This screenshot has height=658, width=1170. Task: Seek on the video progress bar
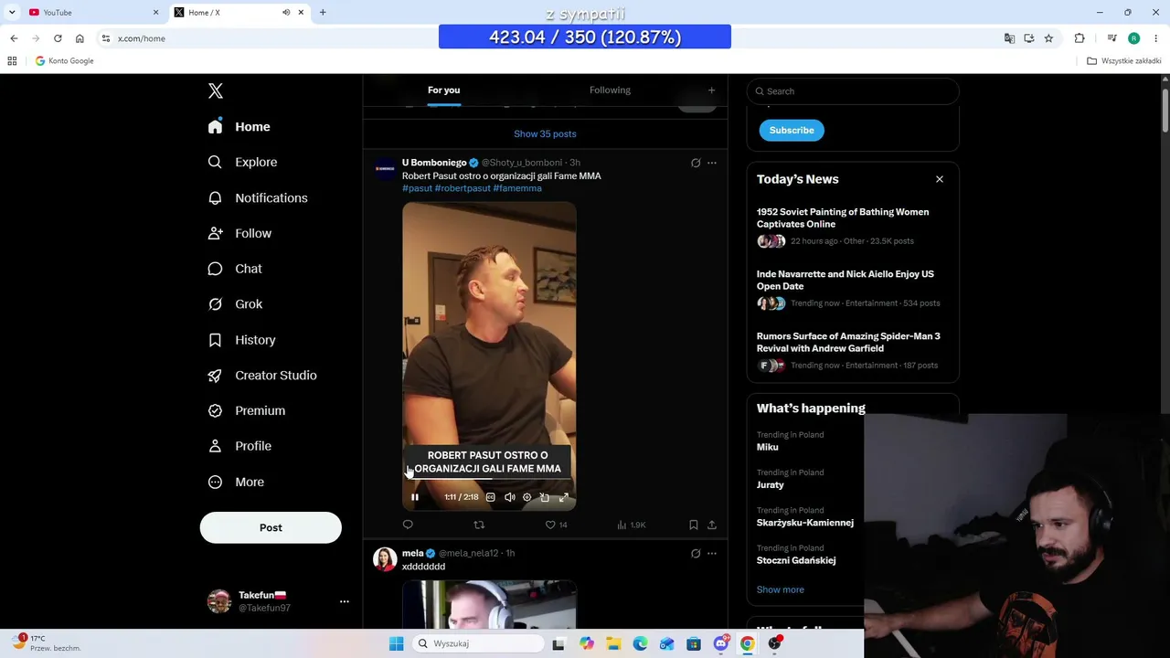click(489, 480)
